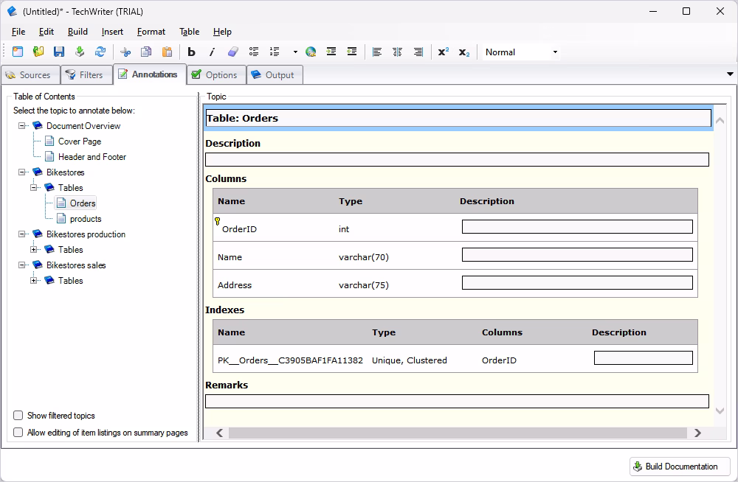Click the Paste clipboard icon
738x482 pixels.
167,52
